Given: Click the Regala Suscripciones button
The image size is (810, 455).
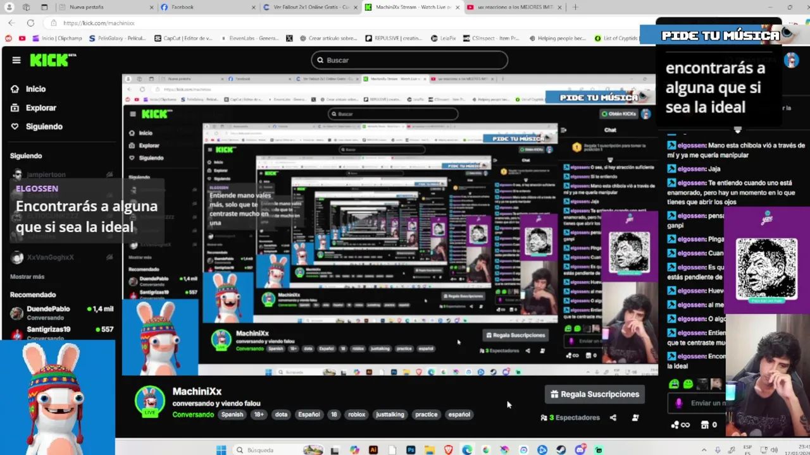Looking at the screenshot, I should [595, 394].
